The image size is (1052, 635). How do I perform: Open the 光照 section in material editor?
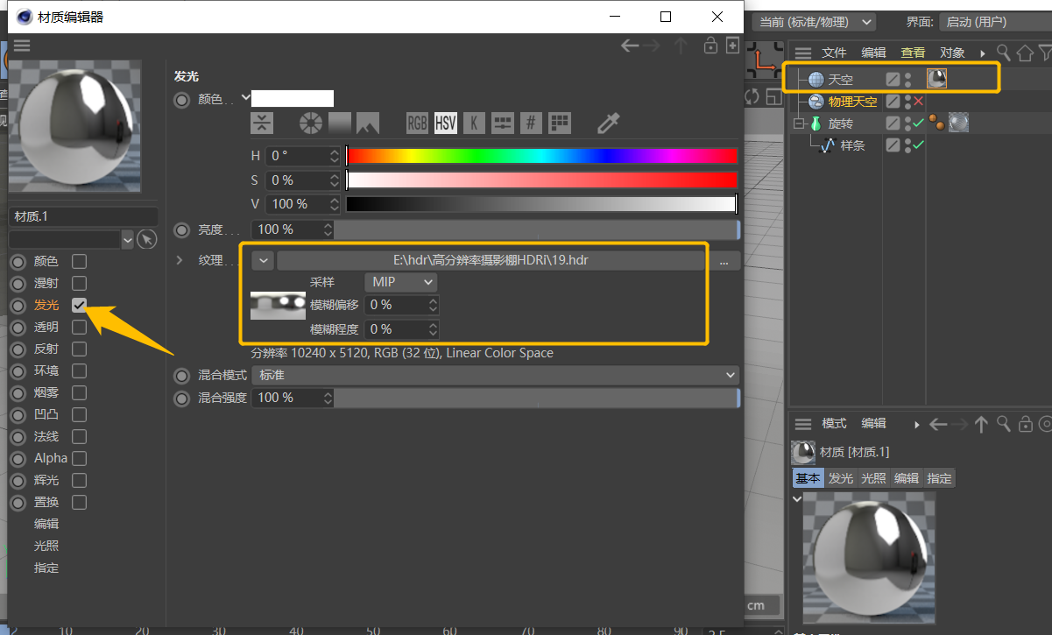pos(46,546)
